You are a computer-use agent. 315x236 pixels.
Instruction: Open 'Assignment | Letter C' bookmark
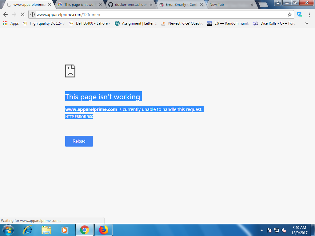click(136, 23)
